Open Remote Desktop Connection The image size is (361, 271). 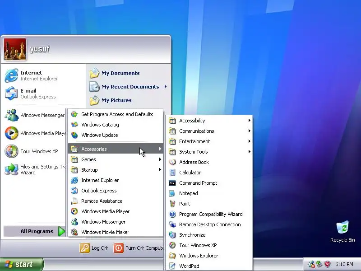click(x=209, y=224)
